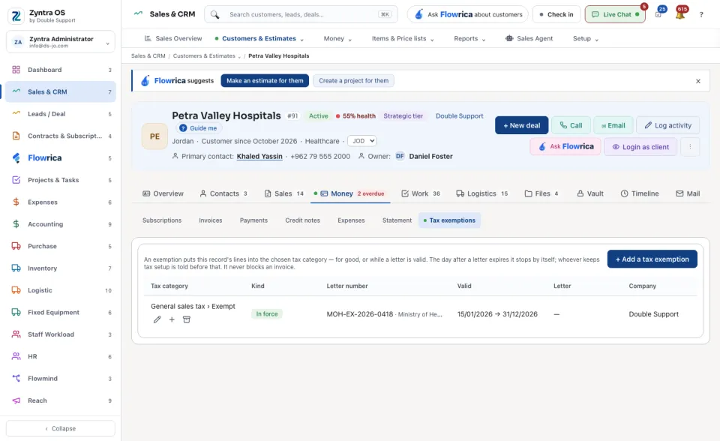Expand the Customers & Estimates menu
This screenshot has height=441, width=720.
(259, 38)
